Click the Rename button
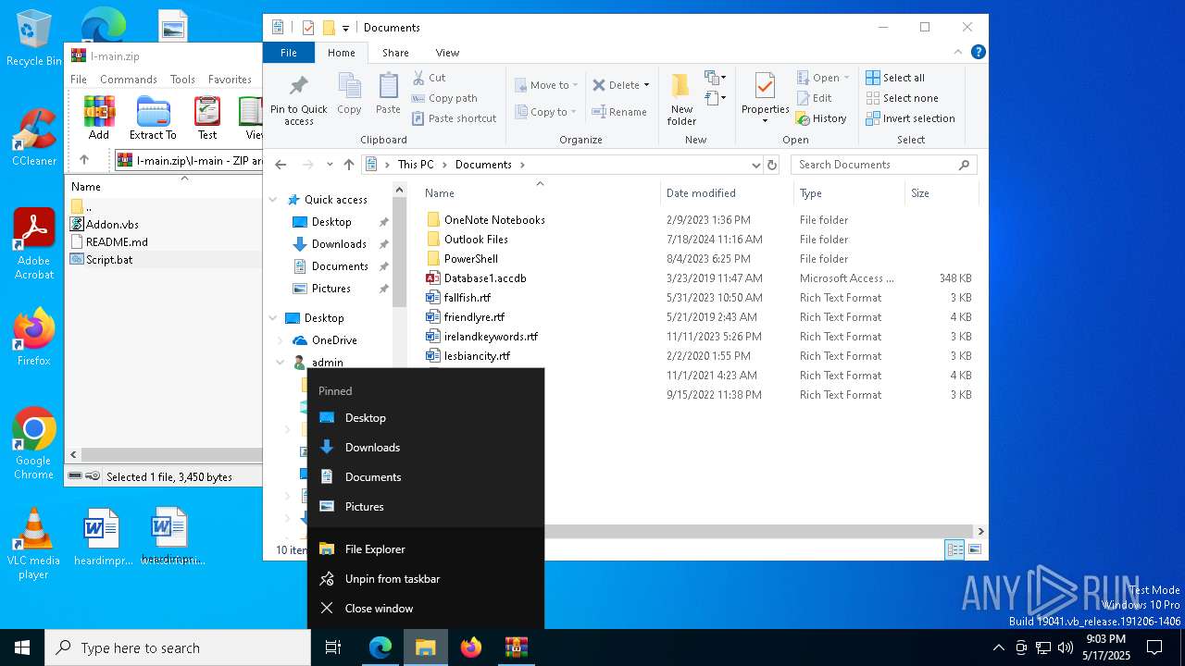The image size is (1185, 666). [619, 112]
